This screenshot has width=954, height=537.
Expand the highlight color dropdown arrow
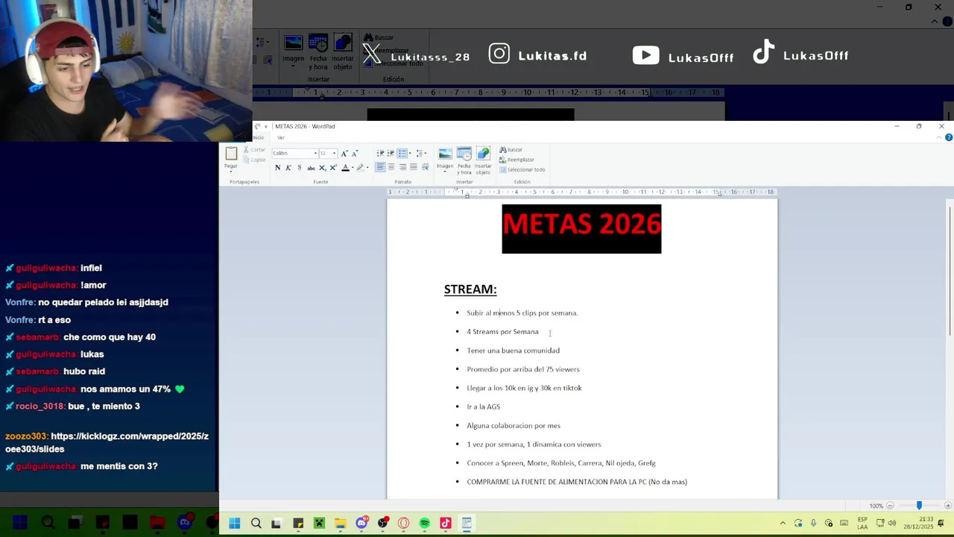point(367,168)
